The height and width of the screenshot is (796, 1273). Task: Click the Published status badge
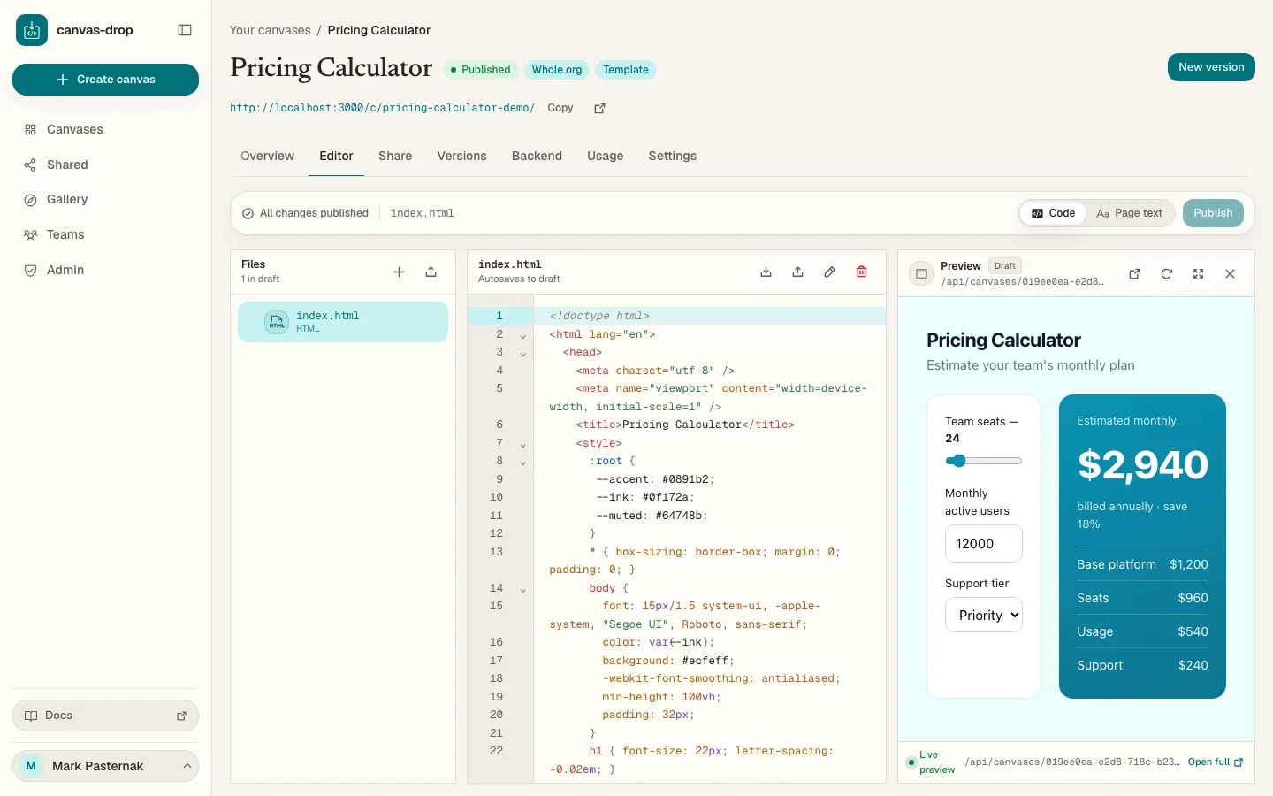click(480, 70)
